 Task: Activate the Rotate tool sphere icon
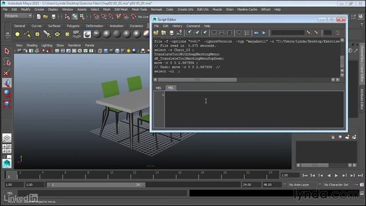point(7,93)
